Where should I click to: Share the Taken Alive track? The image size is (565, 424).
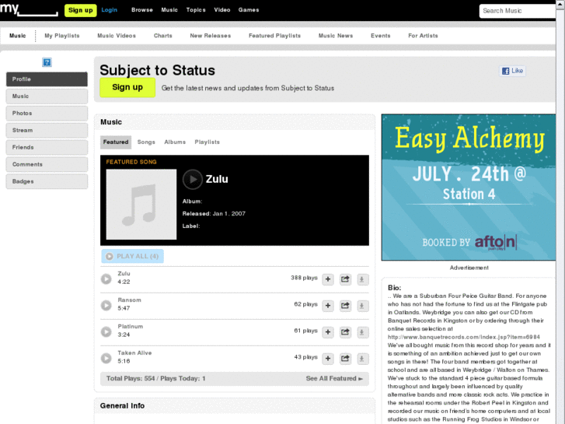tap(345, 359)
